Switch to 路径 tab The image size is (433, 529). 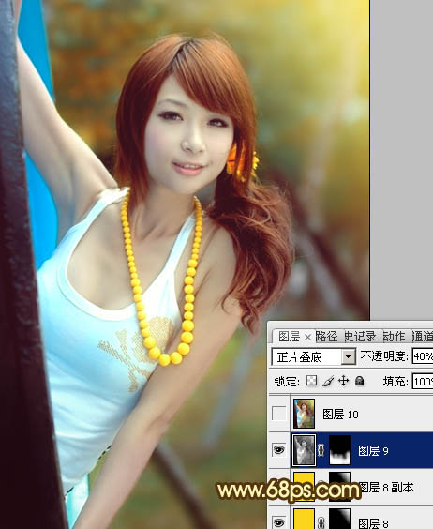[x=326, y=337]
